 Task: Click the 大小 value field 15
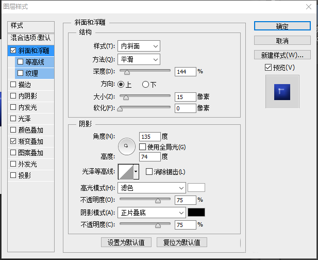[x=186, y=97]
